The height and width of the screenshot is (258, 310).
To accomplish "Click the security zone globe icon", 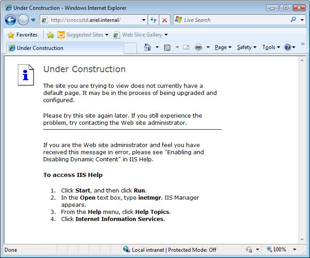I will coord(126,250).
